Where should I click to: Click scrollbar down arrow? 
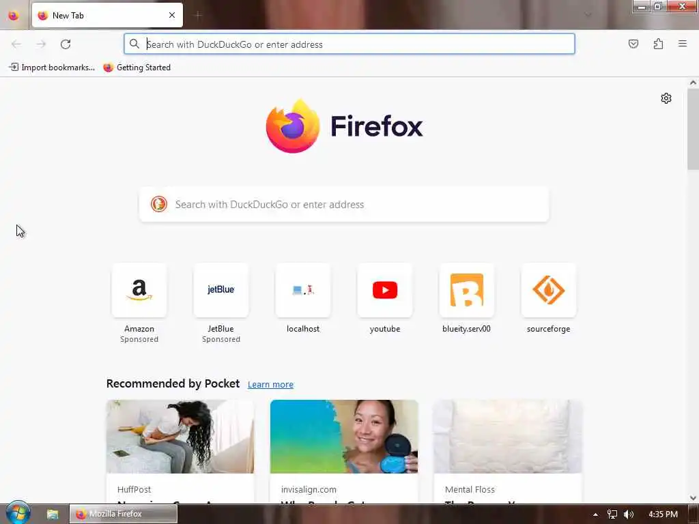pos(693,498)
